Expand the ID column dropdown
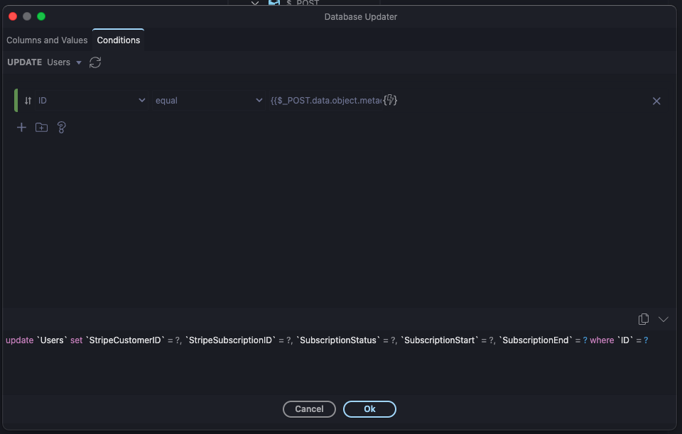Viewport: 682px width, 434px height. (x=141, y=101)
